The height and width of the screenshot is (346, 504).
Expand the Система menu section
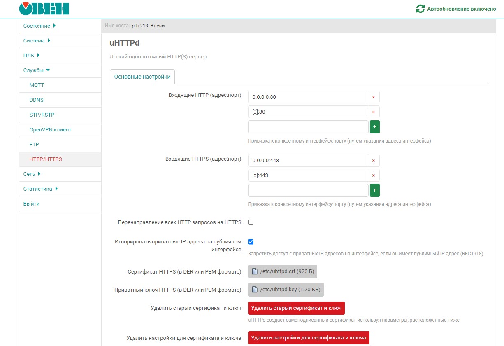tap(37, 41)
